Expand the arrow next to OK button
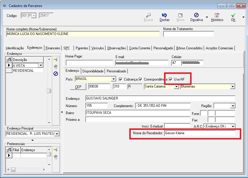 click(243, 17)
